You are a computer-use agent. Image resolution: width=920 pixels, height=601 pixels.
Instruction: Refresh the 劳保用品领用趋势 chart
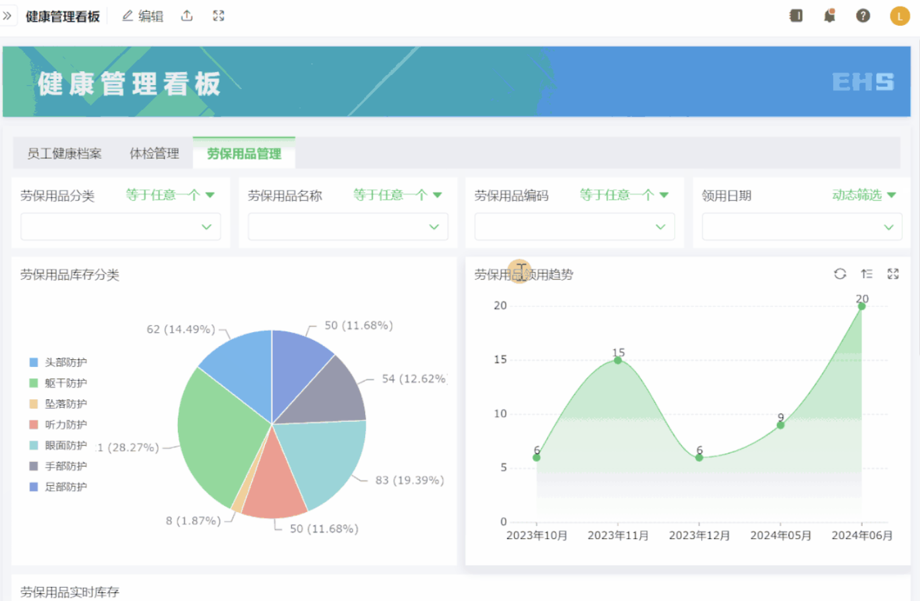[x=840, y=274]
